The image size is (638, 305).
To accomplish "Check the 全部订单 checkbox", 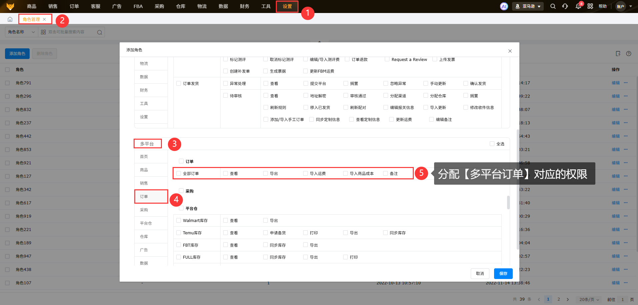I will point(179,173).
